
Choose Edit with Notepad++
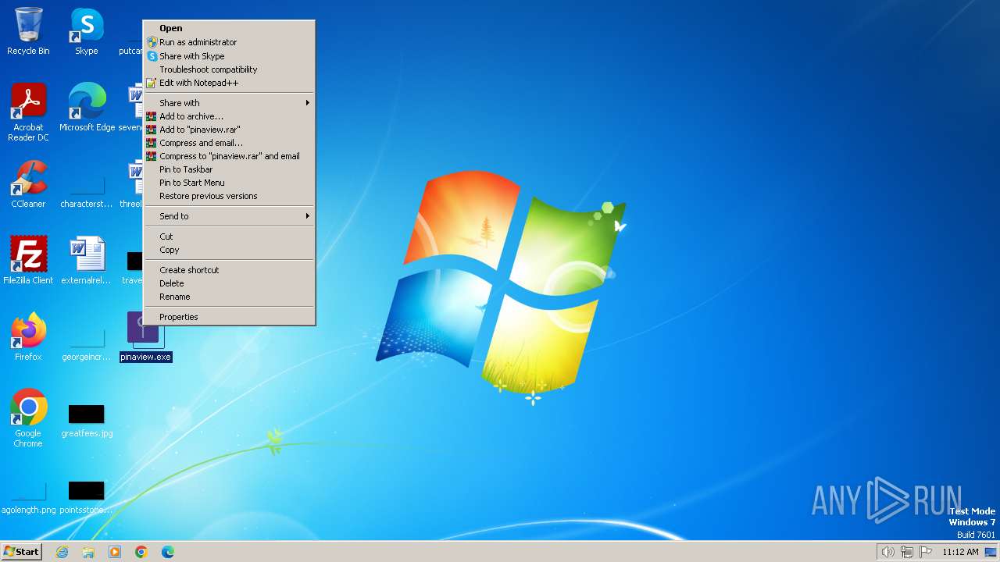coord(230,83)
